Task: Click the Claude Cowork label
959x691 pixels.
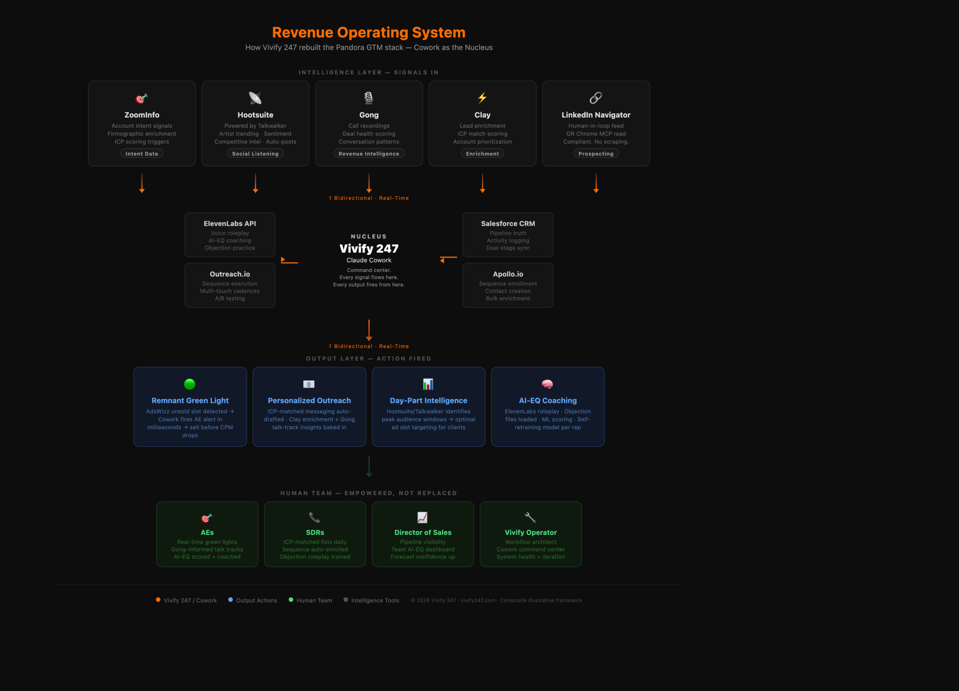Action: pos(369,260)
